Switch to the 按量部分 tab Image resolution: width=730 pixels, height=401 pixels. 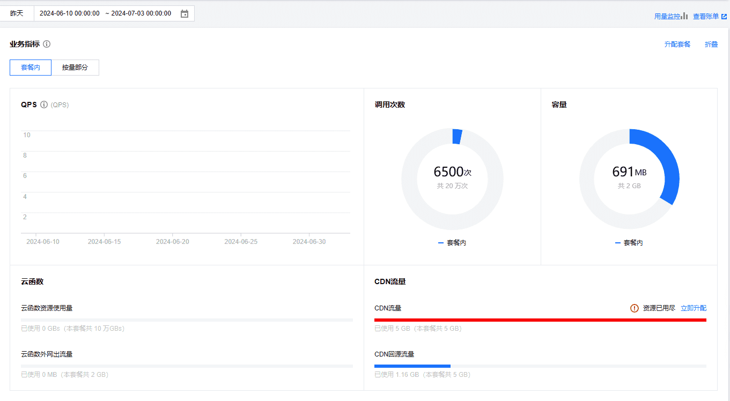[x=75, y=68]
